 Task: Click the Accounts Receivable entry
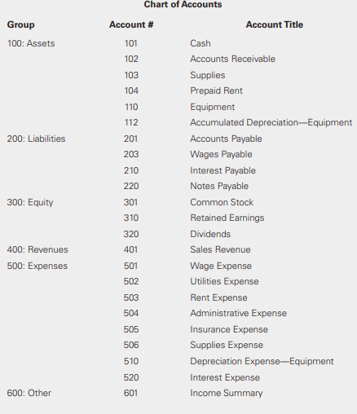[x=232, y=59]
